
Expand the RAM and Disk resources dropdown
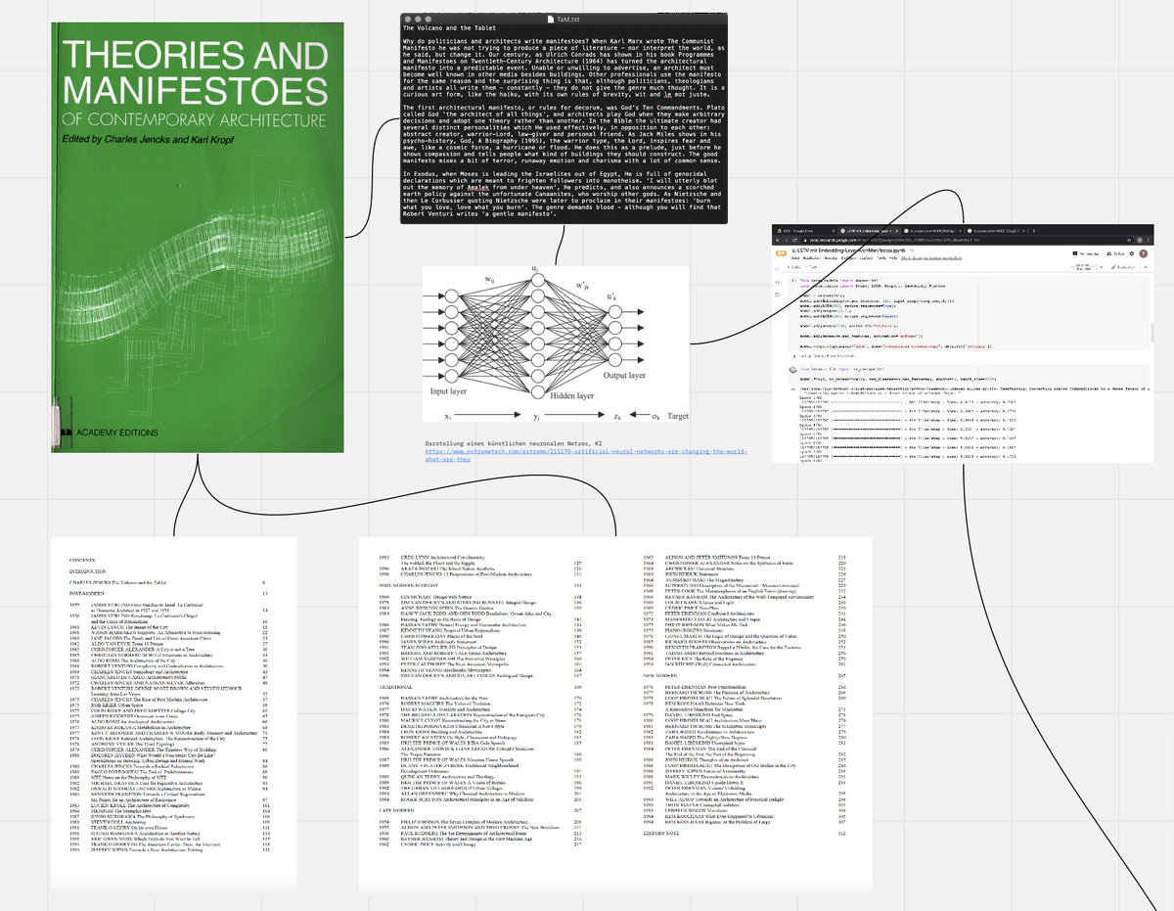point(1100,265)
